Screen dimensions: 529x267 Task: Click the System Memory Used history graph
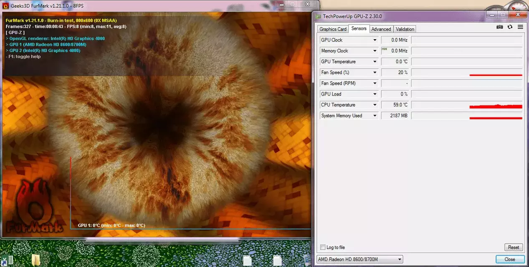tap(467, 116)
